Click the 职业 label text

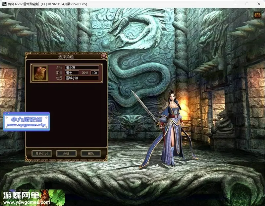coord(59,73)
